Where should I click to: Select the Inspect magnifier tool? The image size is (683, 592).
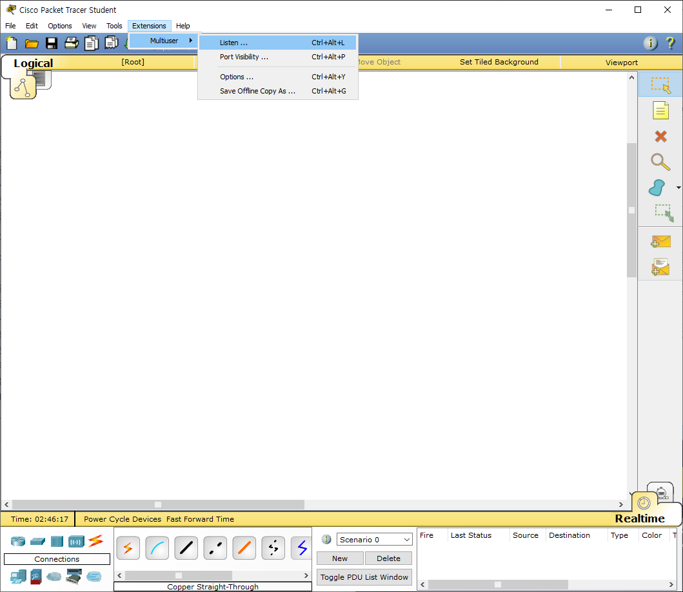click(660, 162)
